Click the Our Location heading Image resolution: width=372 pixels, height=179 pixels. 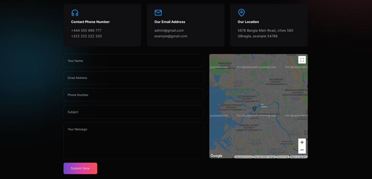248,22
